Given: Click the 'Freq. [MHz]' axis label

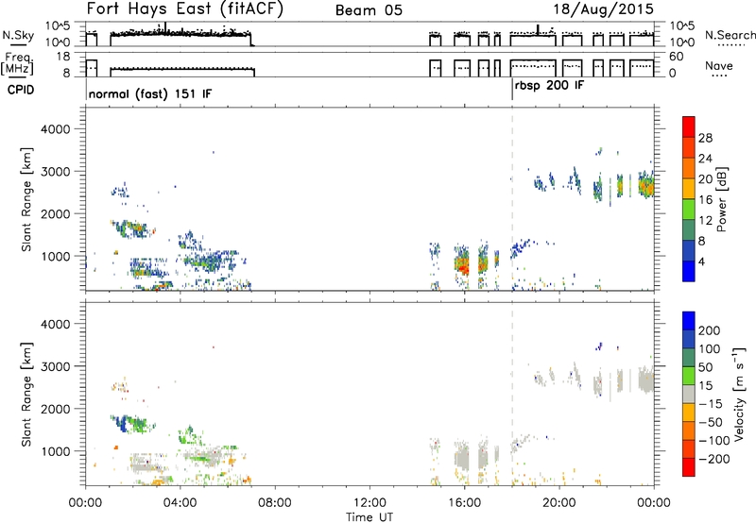Looking at the screenshot, I should [18, 63].
